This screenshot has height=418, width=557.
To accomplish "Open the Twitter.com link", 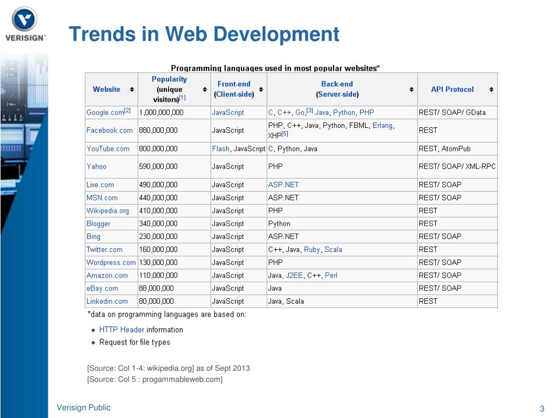I will [104, 249].
